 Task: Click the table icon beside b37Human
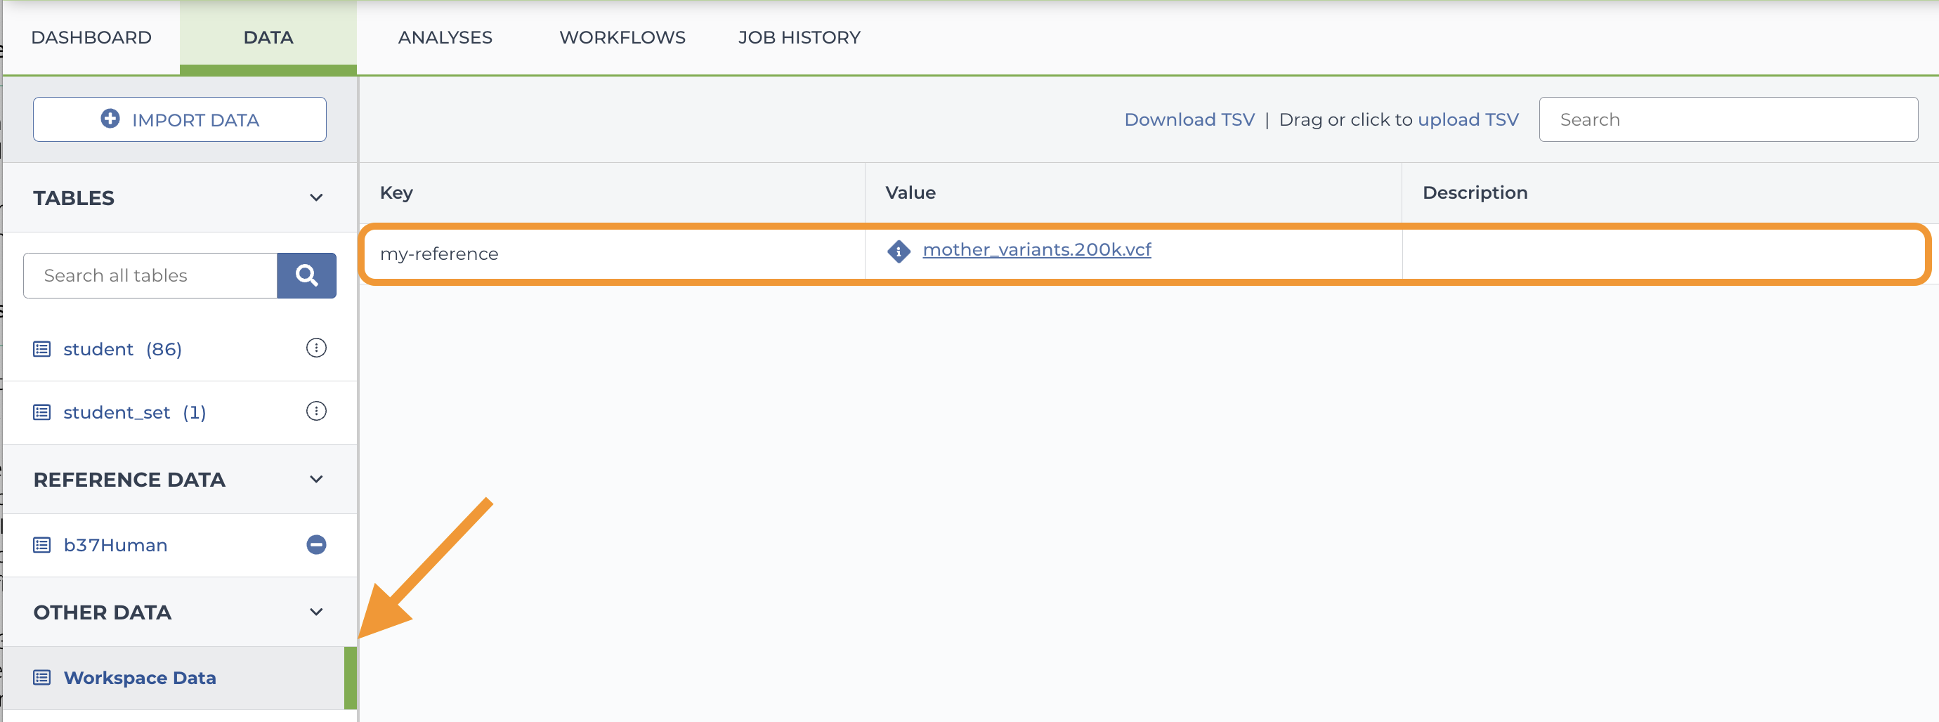tap(42, 545)
